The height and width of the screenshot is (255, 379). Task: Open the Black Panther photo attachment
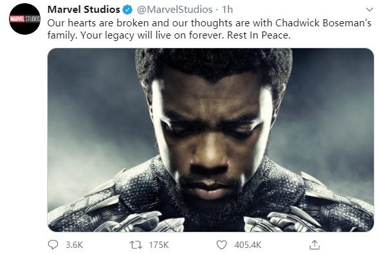(x=210, y=140)
